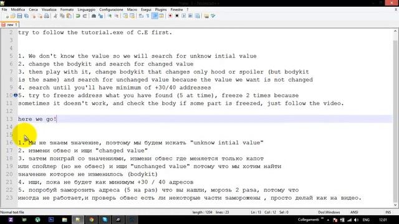Start macro recording with red dot icon
The height and width of the screenshot is (224, 399).
pos(170,16)
